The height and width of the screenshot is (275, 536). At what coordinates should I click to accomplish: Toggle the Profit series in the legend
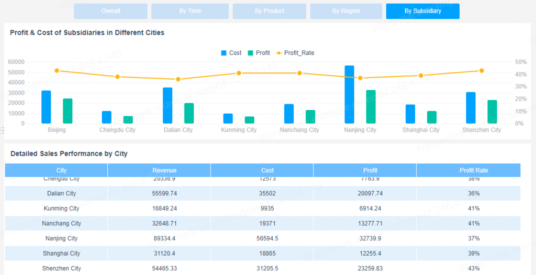259,53
